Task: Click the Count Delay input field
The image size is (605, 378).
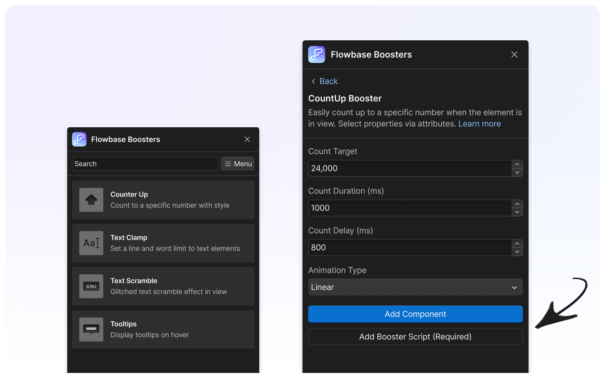Action: click(410, 247)
